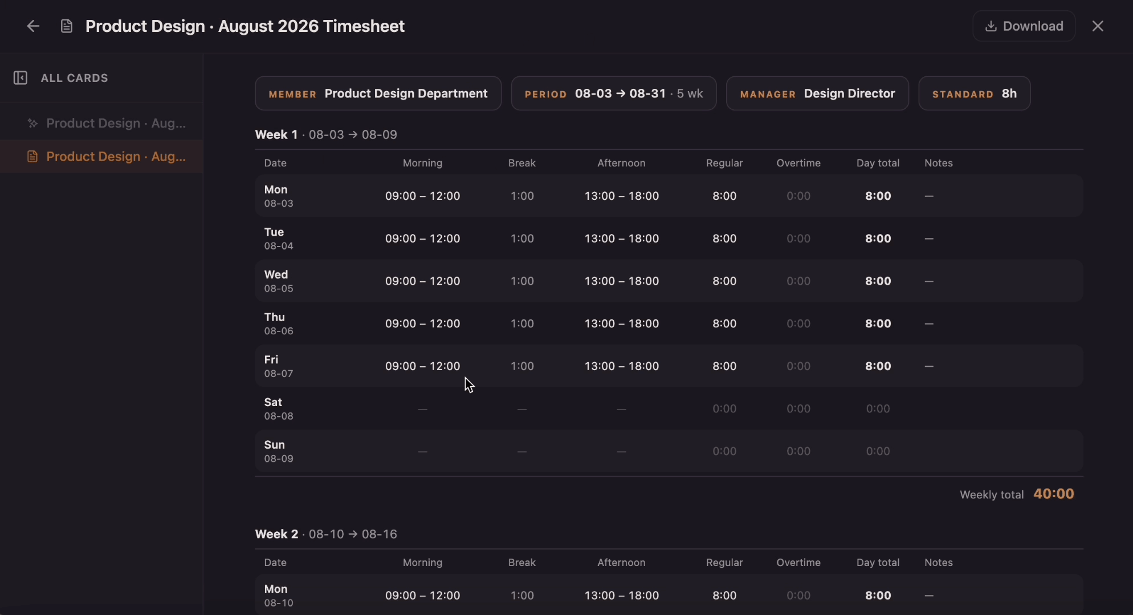Click the title Product Design · August 2026 Timesheet
The height and width of the screenshot is (615, 1133).
pyautogui.click(x=245, y=26)
